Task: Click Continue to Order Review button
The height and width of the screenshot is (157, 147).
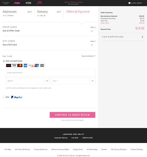Action: click(x=72, y=115)
